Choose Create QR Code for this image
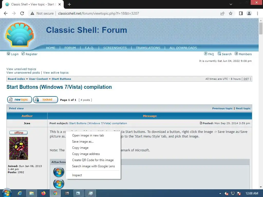Viewport: 263px width, 197px height. click(x=93, y=160)
